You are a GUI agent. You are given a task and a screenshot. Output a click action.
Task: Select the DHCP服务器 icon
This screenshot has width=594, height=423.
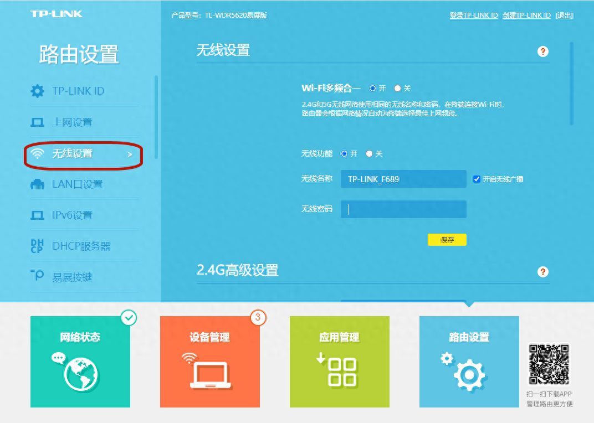(38, 245)
